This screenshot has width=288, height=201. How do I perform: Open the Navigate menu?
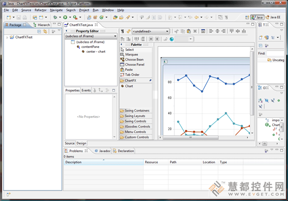(x=57, y=10)
